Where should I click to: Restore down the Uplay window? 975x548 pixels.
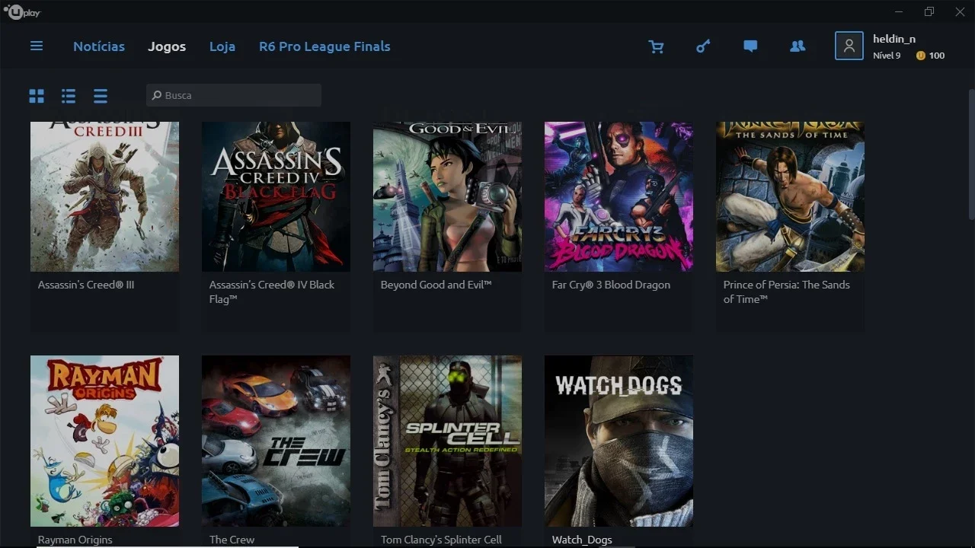(x=929, y=11)
